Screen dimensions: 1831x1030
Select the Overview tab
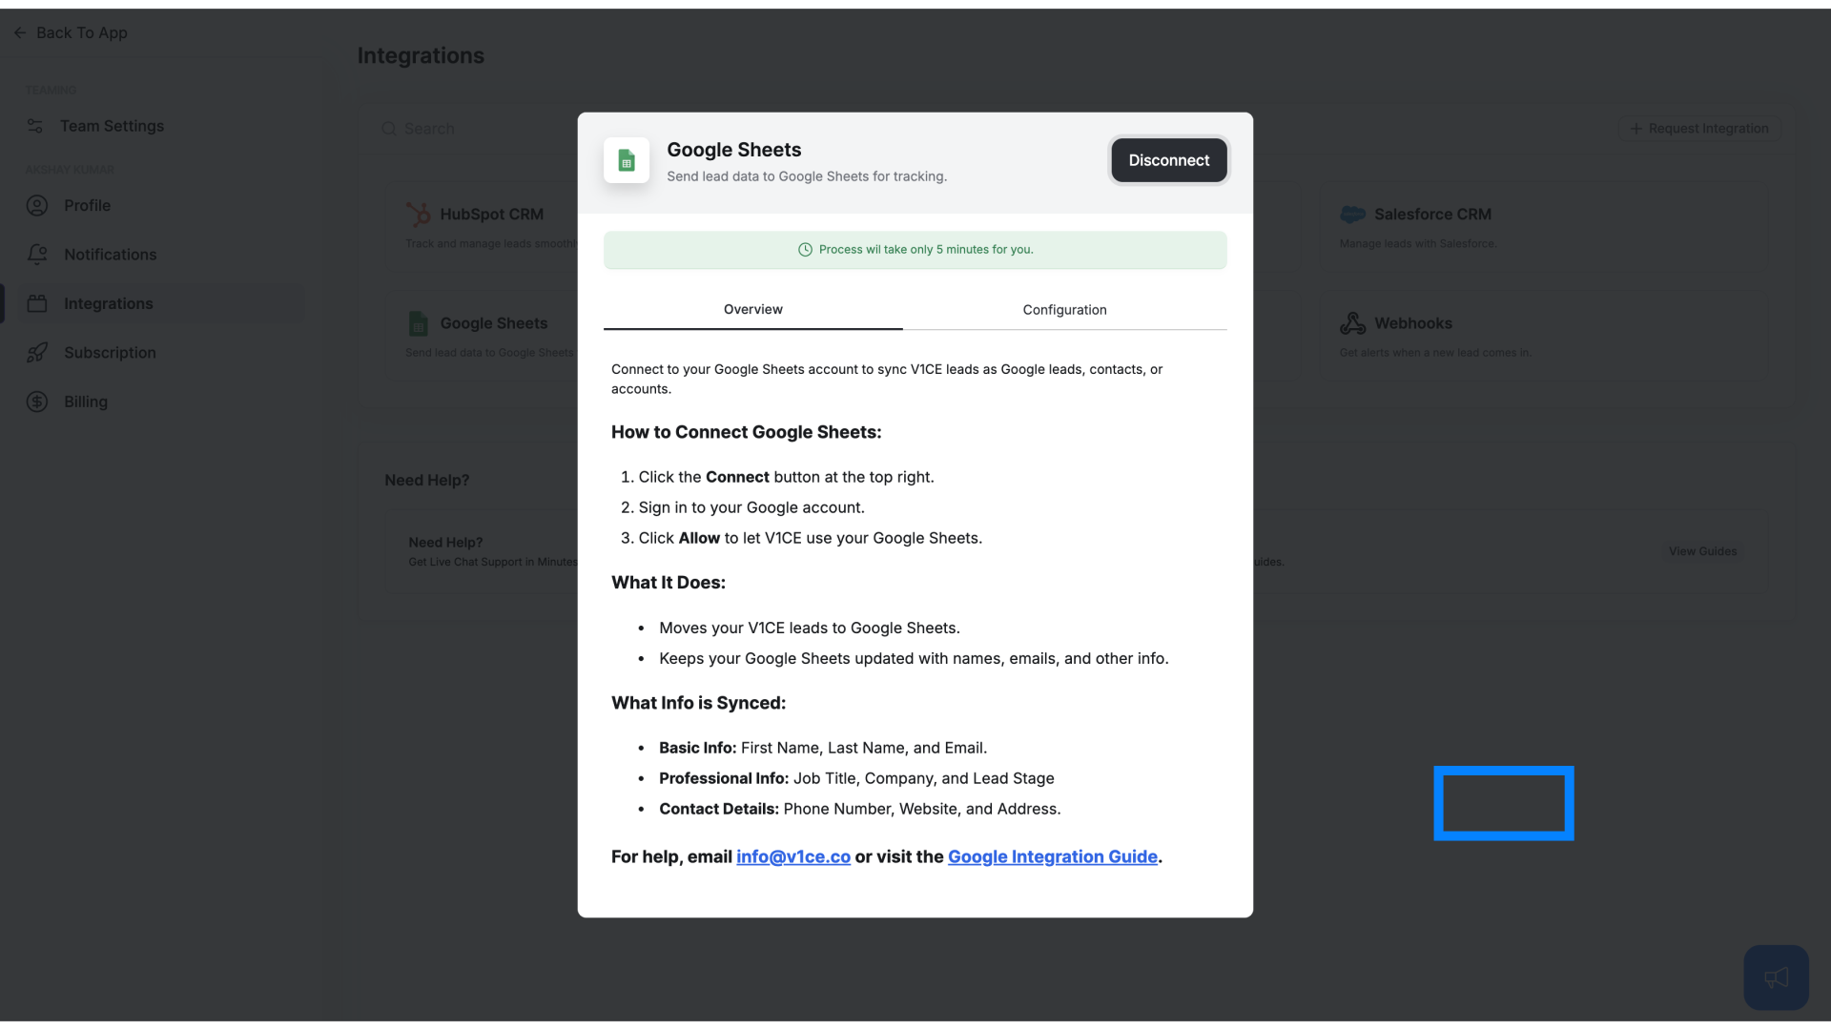752,309
